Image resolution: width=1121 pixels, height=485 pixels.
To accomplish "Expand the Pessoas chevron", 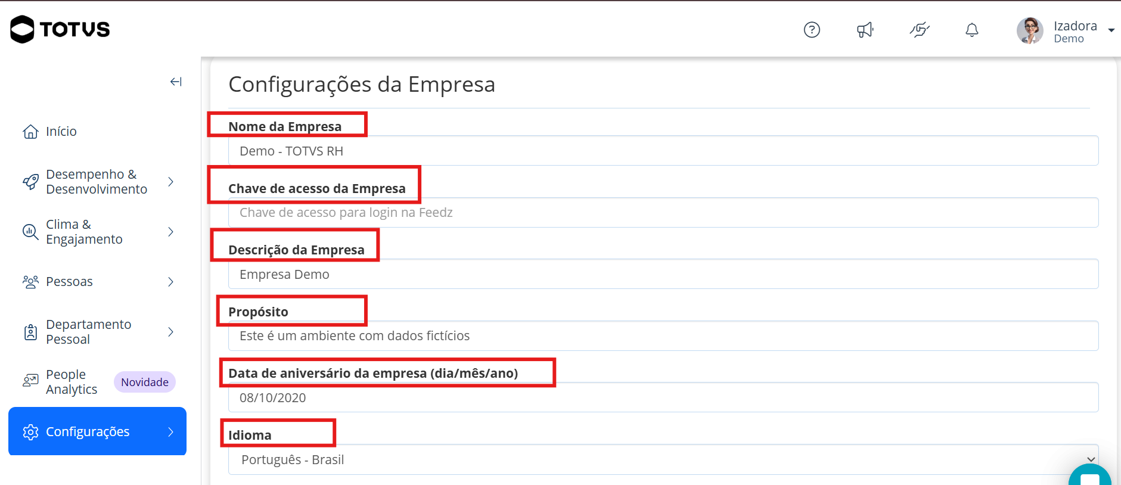I will [x=171, y=282].
